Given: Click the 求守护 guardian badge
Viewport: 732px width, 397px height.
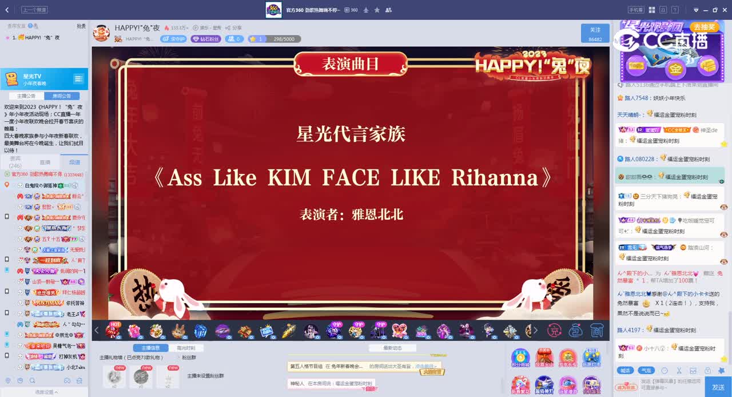Looking at the screenshot, I should click(174, 39).
